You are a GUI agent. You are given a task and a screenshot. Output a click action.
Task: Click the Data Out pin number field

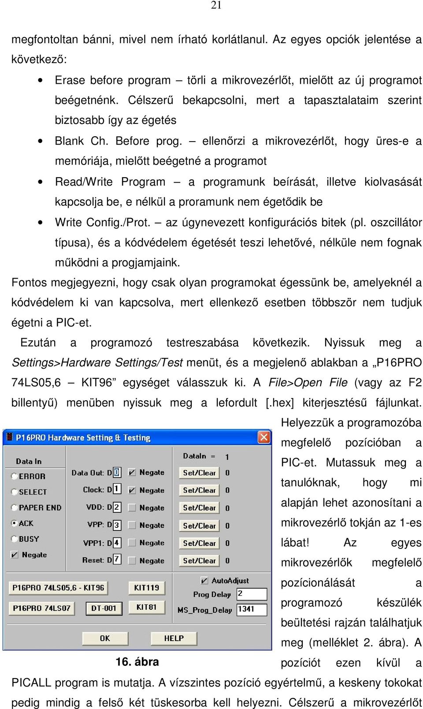[x=117, y=472]
